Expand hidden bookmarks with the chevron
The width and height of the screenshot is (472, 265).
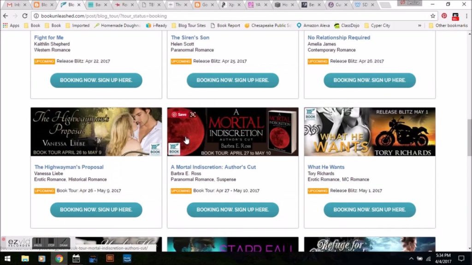[419, 26]
